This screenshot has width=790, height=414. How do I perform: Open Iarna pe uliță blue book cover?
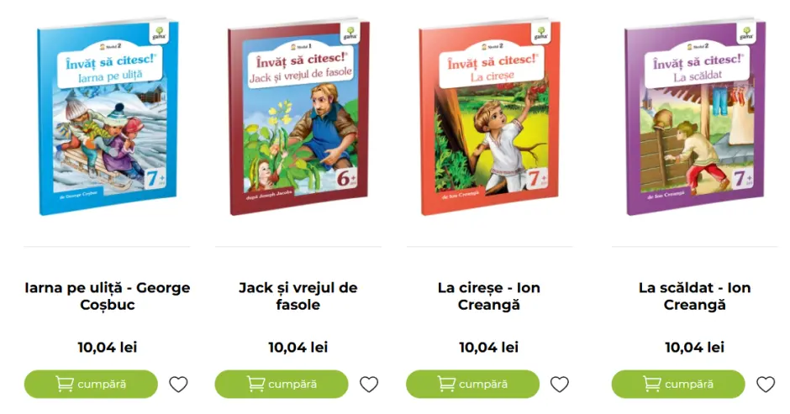[108, 118]
